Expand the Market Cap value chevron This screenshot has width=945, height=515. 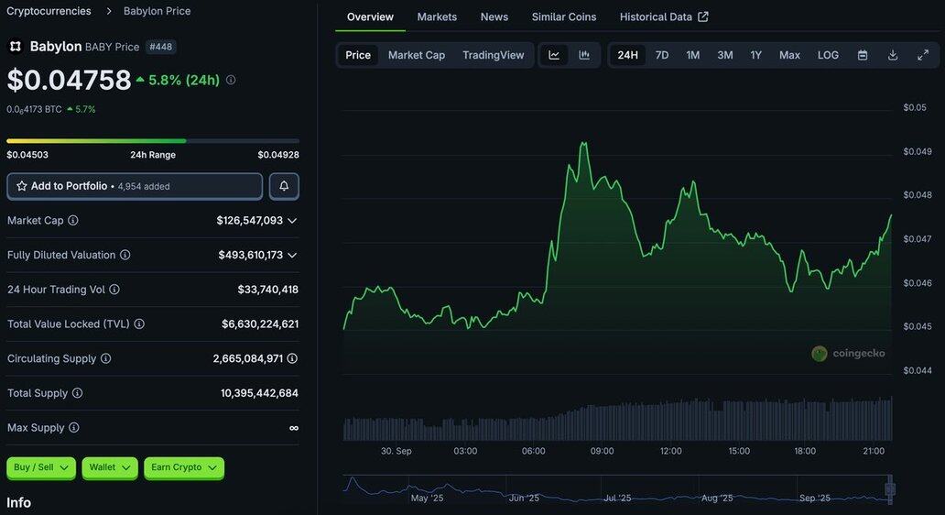pos(292,221)
